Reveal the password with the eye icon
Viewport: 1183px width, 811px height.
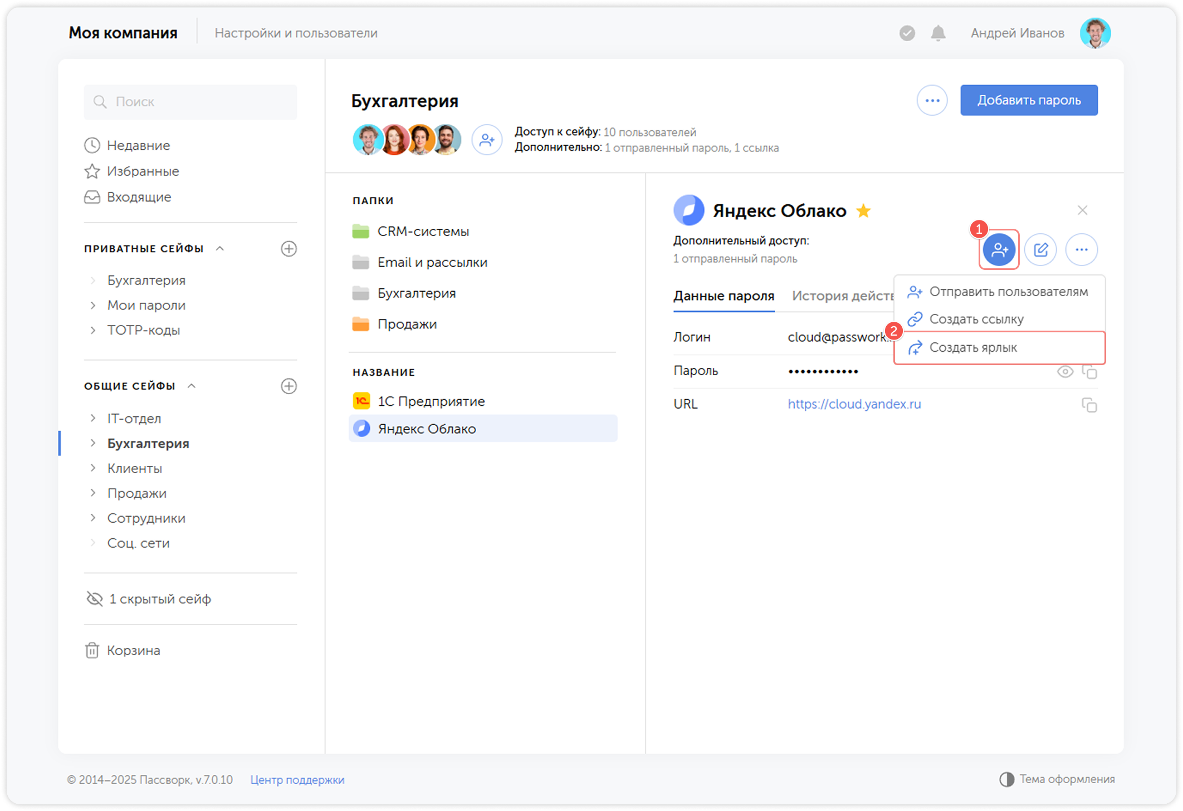point(1065,371)
